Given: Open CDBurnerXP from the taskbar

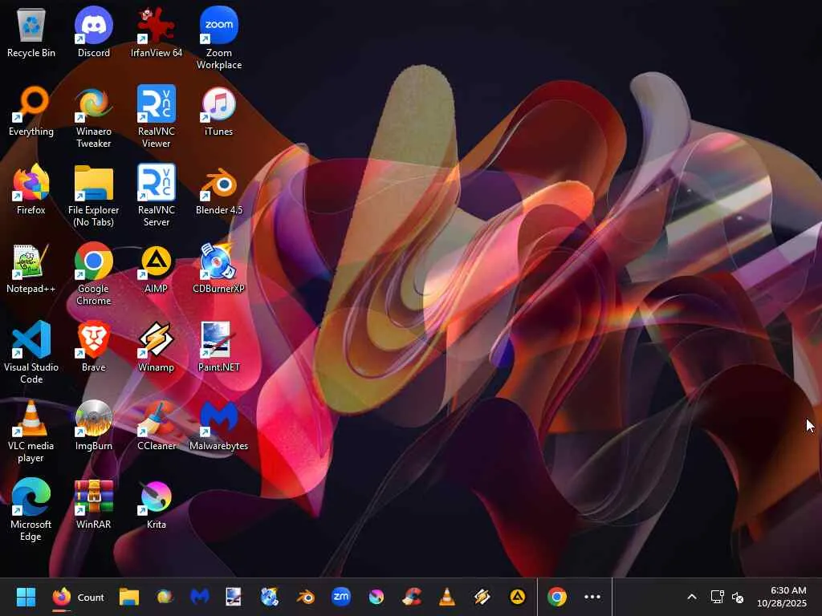Looking at the screenshot, I should click(270, 597).
